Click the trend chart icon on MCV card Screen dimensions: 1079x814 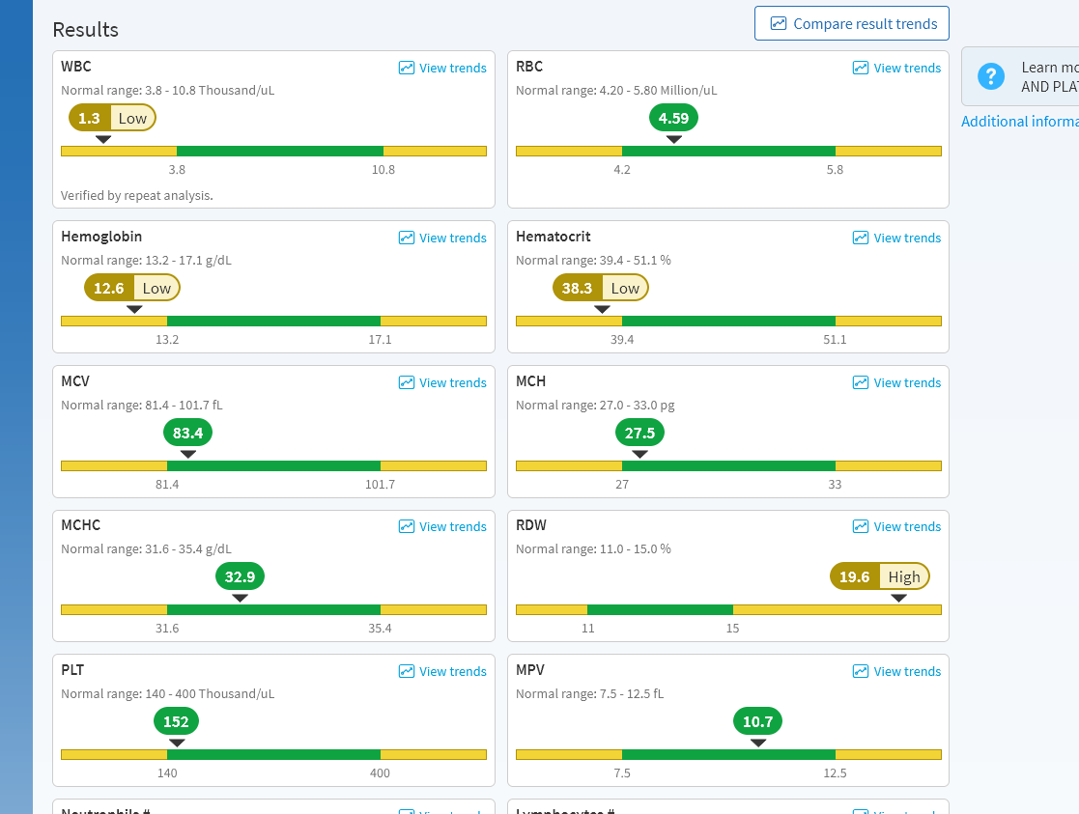(407, 382)
